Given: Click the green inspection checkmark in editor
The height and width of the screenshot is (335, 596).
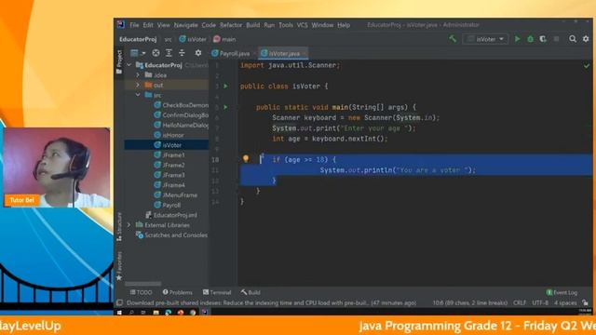Looking at the screenshot, I should point(587,66).
